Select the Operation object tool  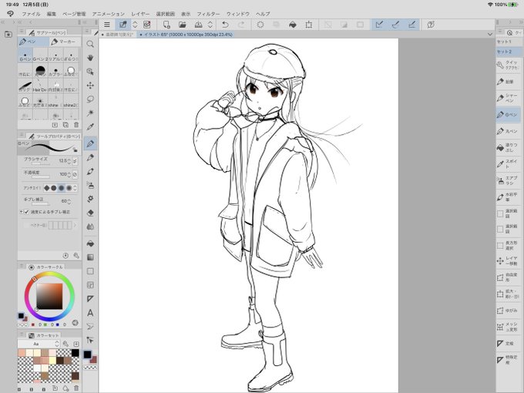(x=90, y=72)
